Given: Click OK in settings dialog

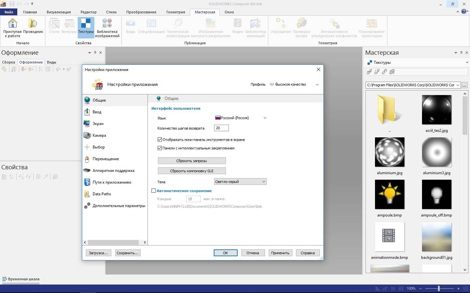Looking at the screenshot, I should click(226, 253).
